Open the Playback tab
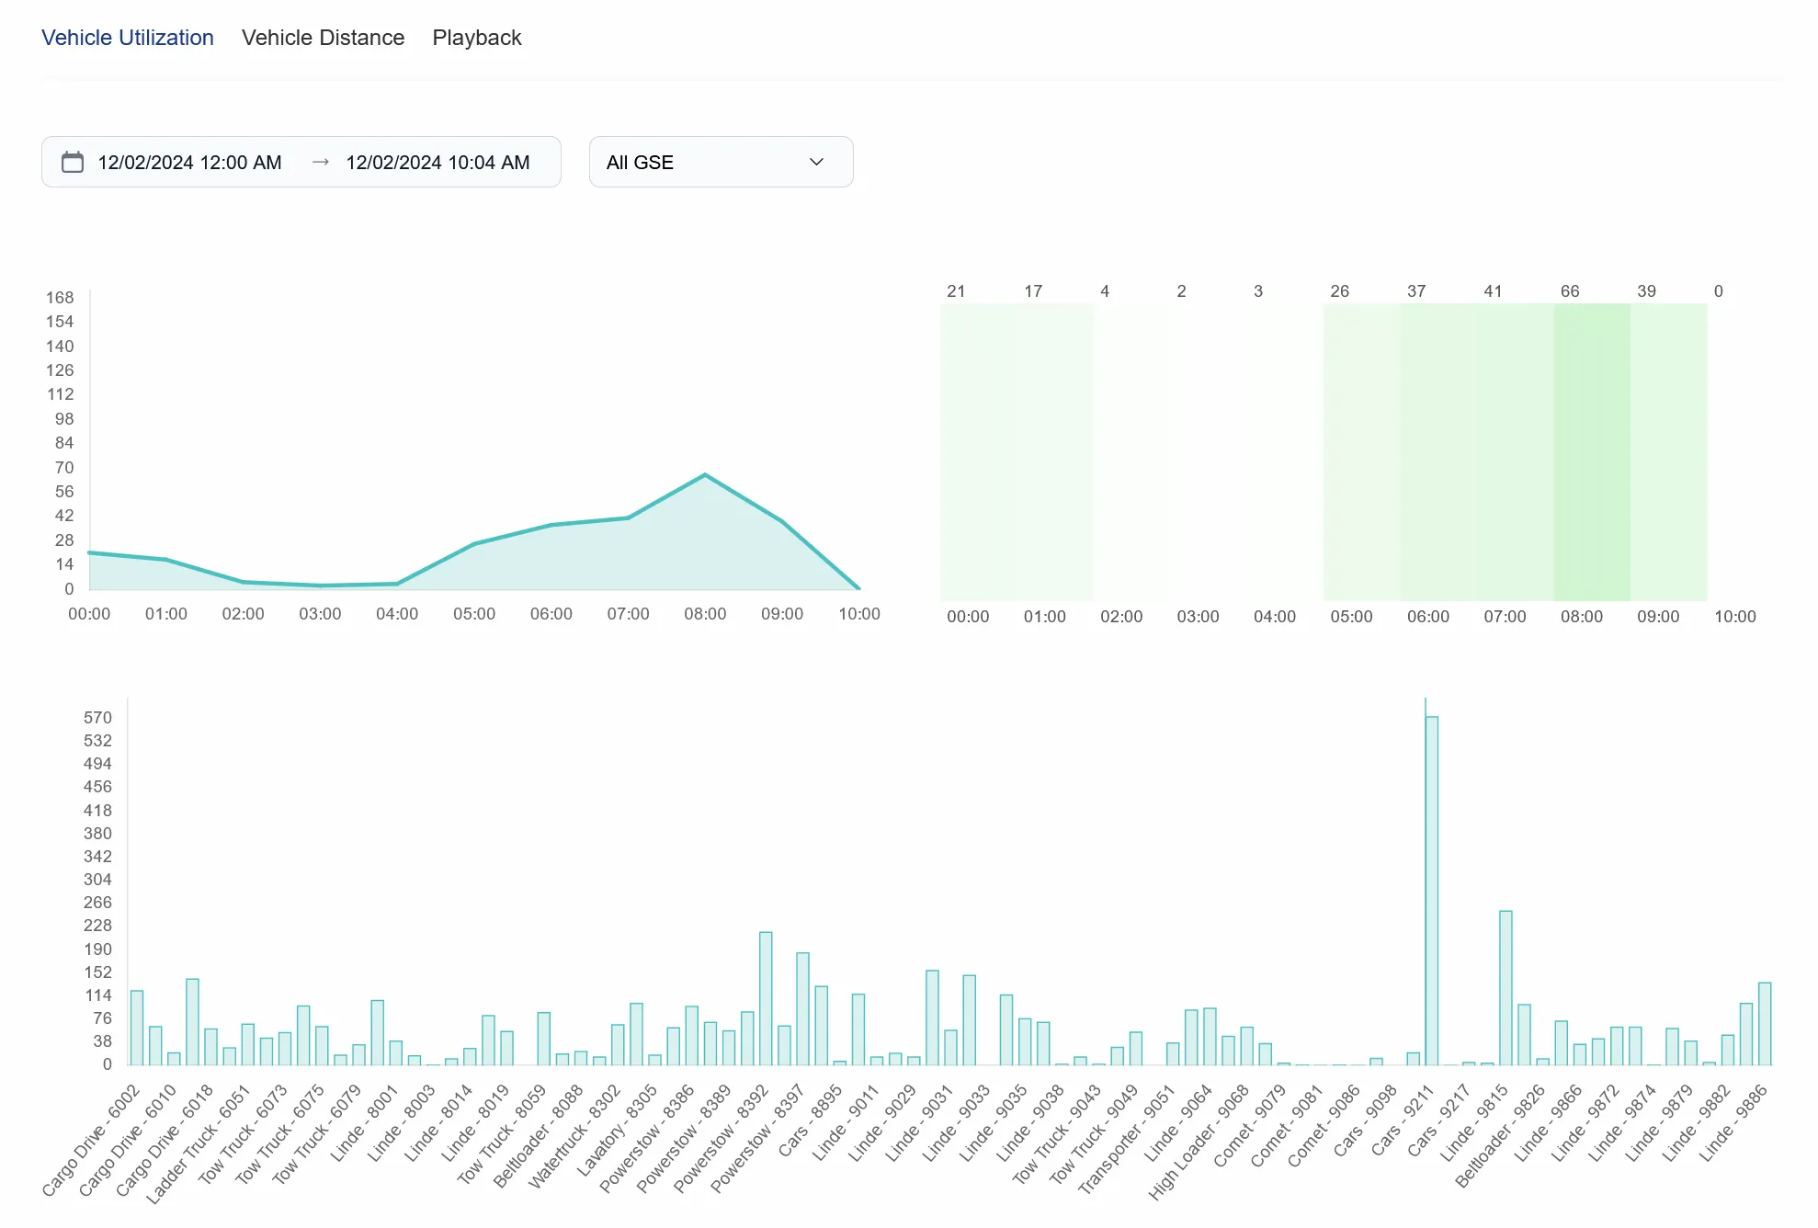Image resolution: width=1818 pixels, height=1228 pixels. (x=476, y=38)
